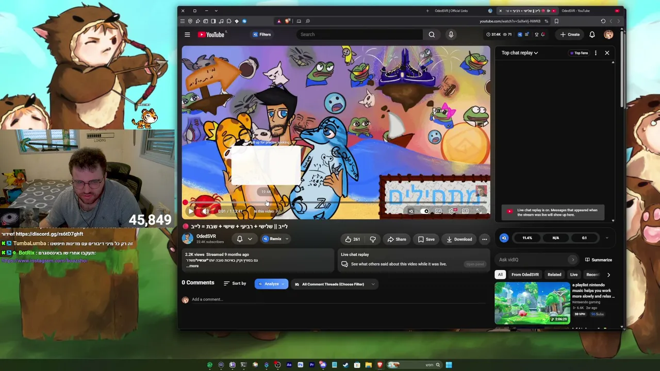The height and width of the screenshot is (371, 660).
Task: Focus the YouTube search box
Action: coord(360,35)
